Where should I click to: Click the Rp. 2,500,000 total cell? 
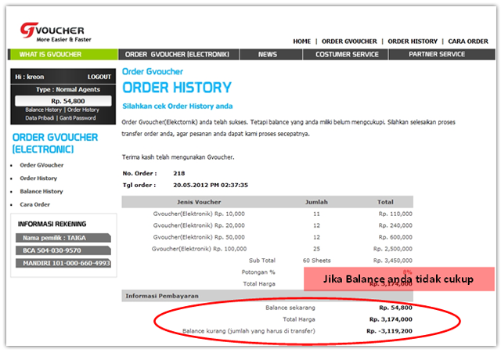point(393,249)
